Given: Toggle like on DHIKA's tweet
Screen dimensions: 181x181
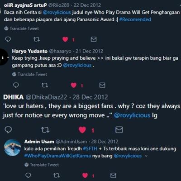Looking at the screenshot, I should [82, 130].
